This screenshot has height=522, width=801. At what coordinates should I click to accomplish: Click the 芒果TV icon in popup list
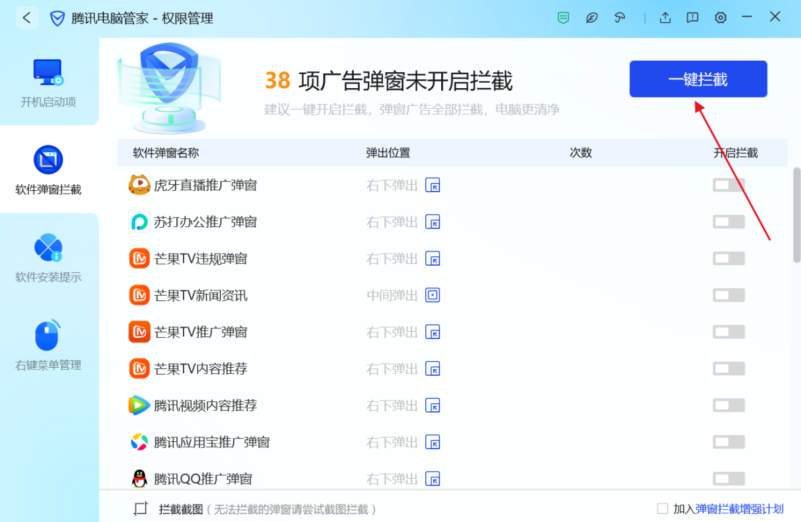click(139, 258)
